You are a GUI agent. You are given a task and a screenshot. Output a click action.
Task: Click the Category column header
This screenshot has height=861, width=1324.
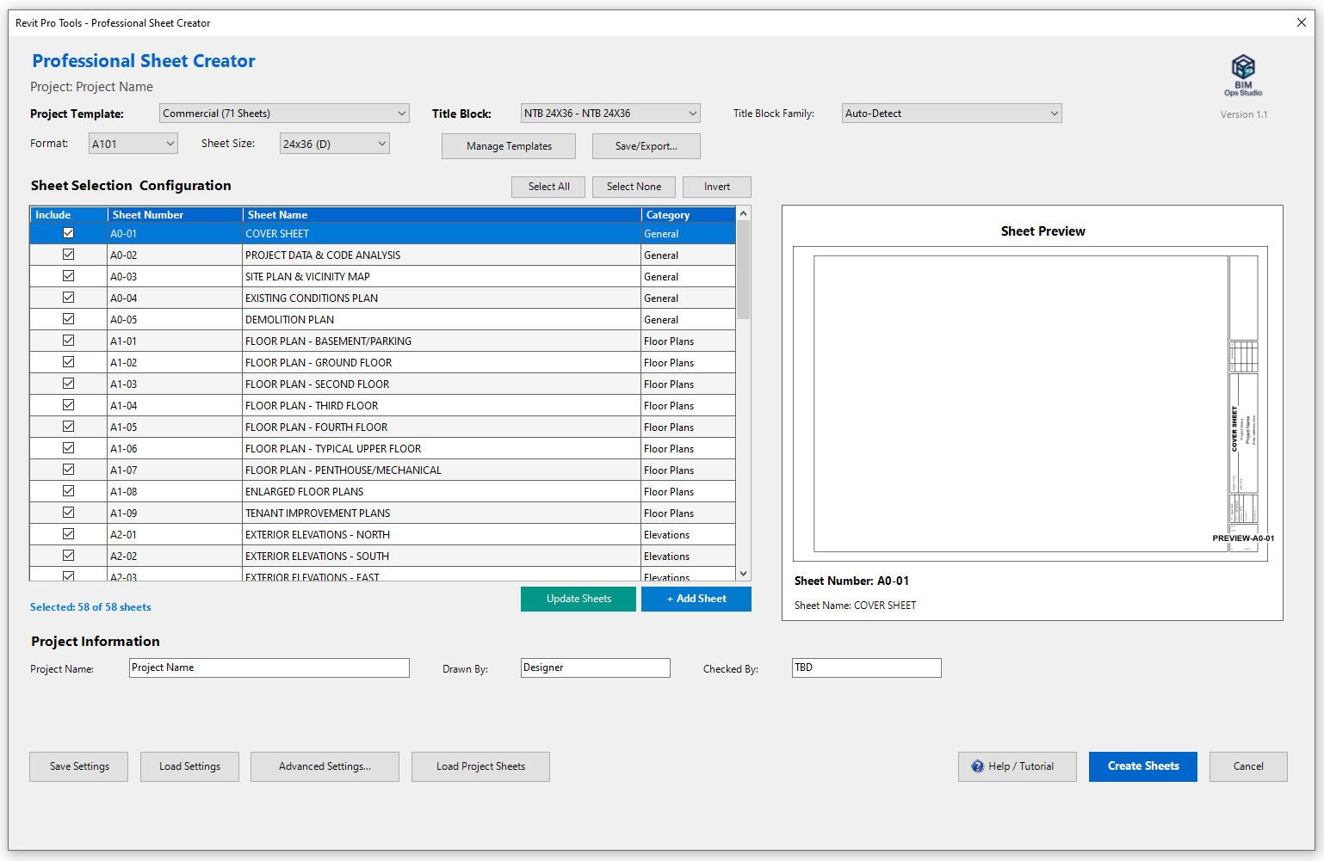point(687,215)
